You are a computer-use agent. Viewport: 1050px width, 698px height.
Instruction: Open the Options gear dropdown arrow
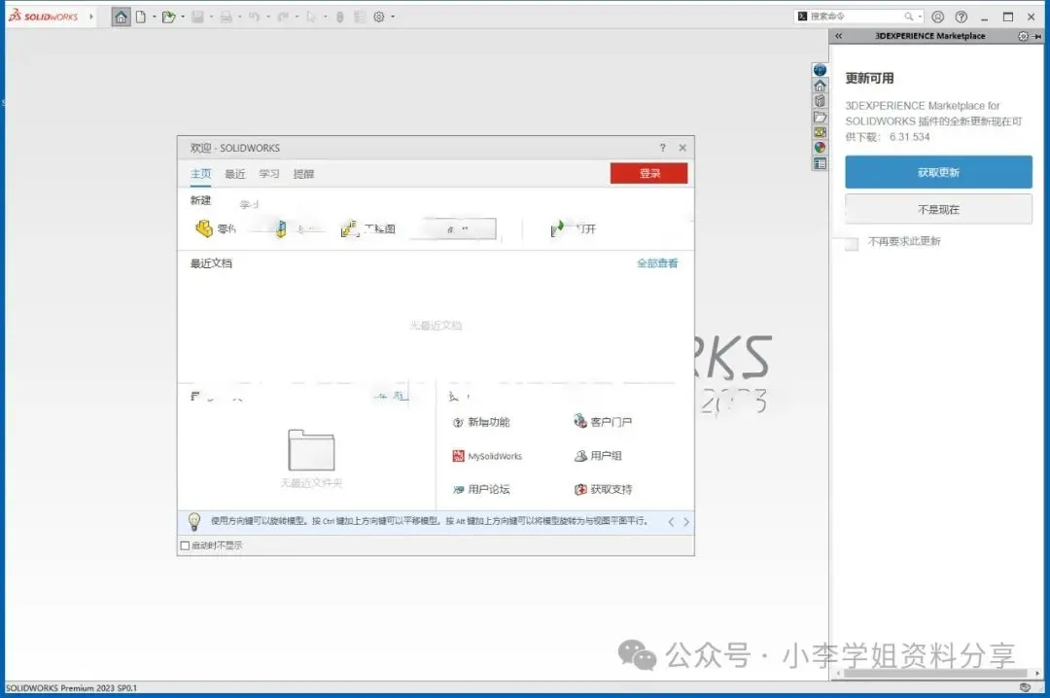pos(393,17)
